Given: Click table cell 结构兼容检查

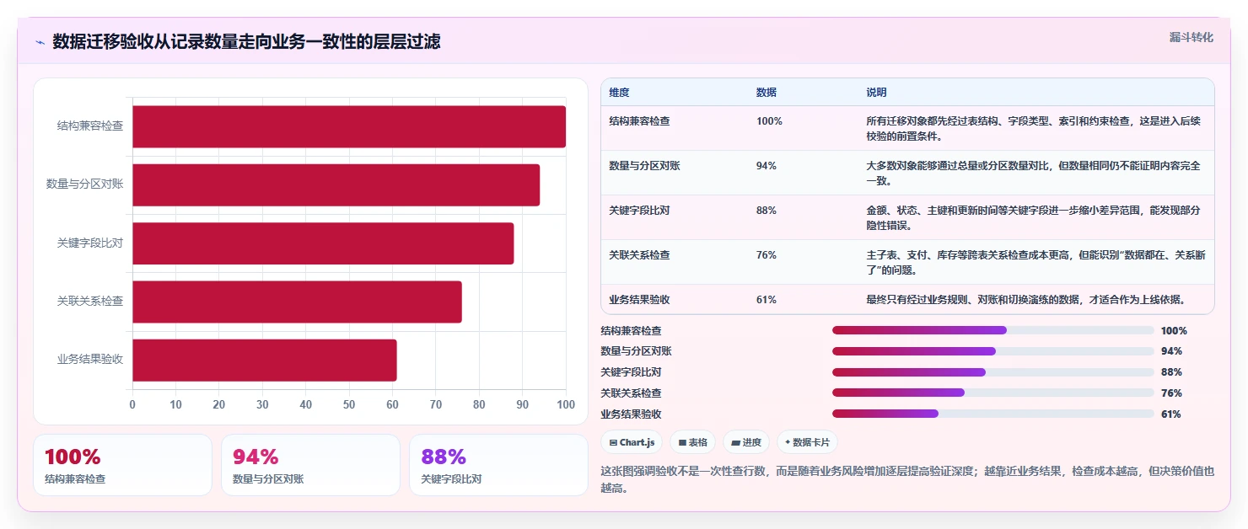Looking at the screenshot, I should click(639, 121).
